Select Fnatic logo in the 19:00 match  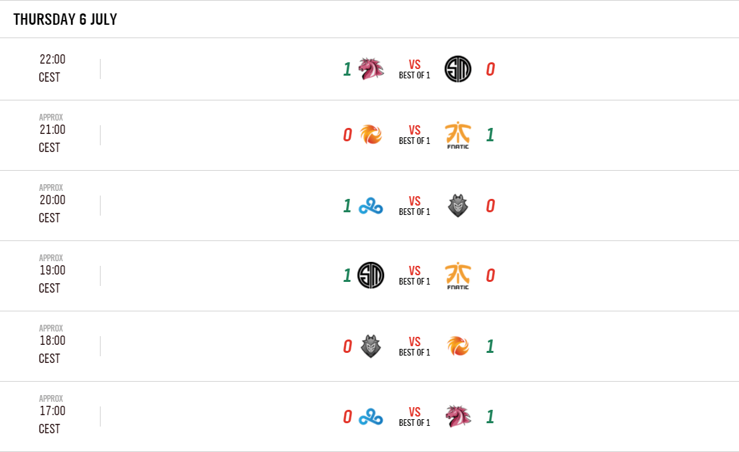tap(458, 276)
